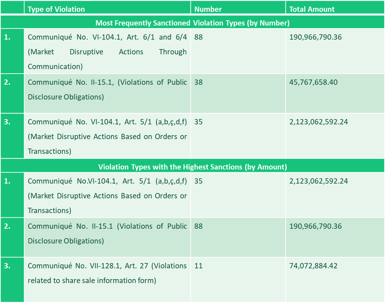The height and width of the screenshot is (303, 386).
Task: Click 2,123,062,592.24 in the by-Number section
Action: [318, 122]
